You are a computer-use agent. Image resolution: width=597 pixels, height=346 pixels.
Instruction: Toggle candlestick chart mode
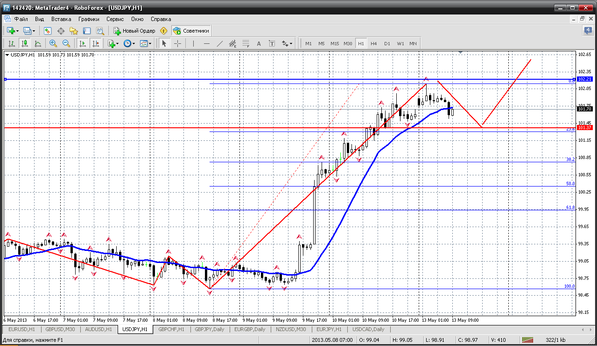(25, 43)
